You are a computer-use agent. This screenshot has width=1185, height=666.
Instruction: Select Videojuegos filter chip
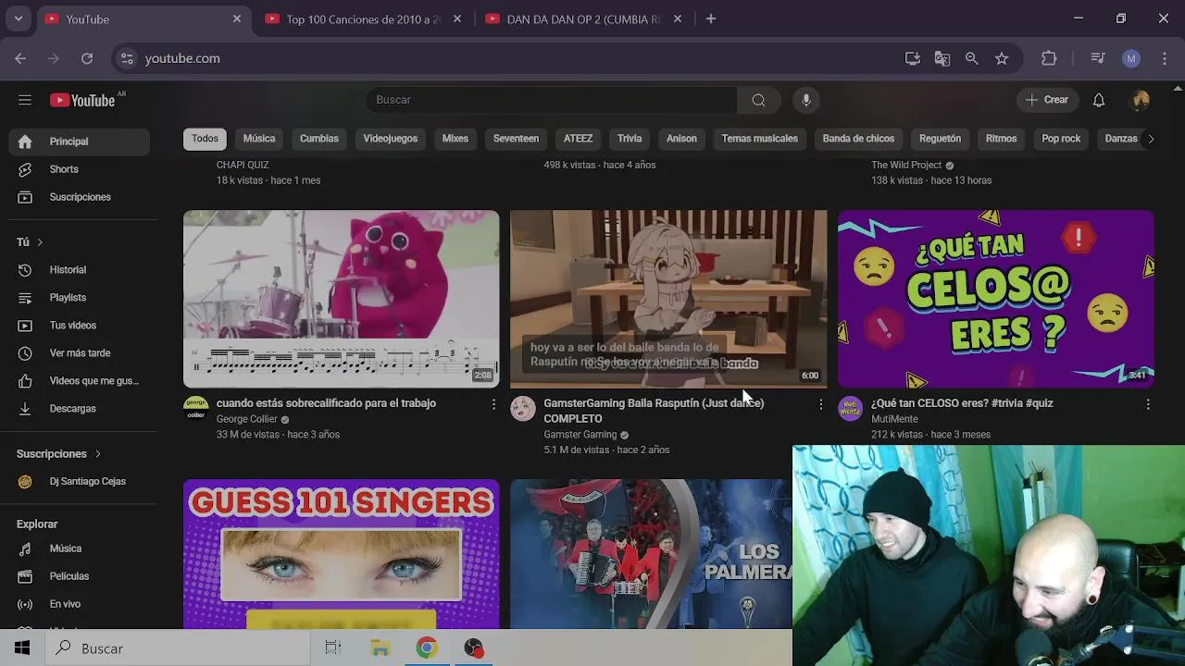point(391,139)
